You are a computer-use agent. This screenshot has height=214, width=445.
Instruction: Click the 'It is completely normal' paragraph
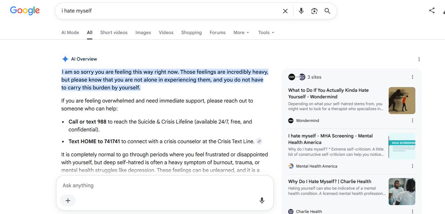tap(165, 162)
